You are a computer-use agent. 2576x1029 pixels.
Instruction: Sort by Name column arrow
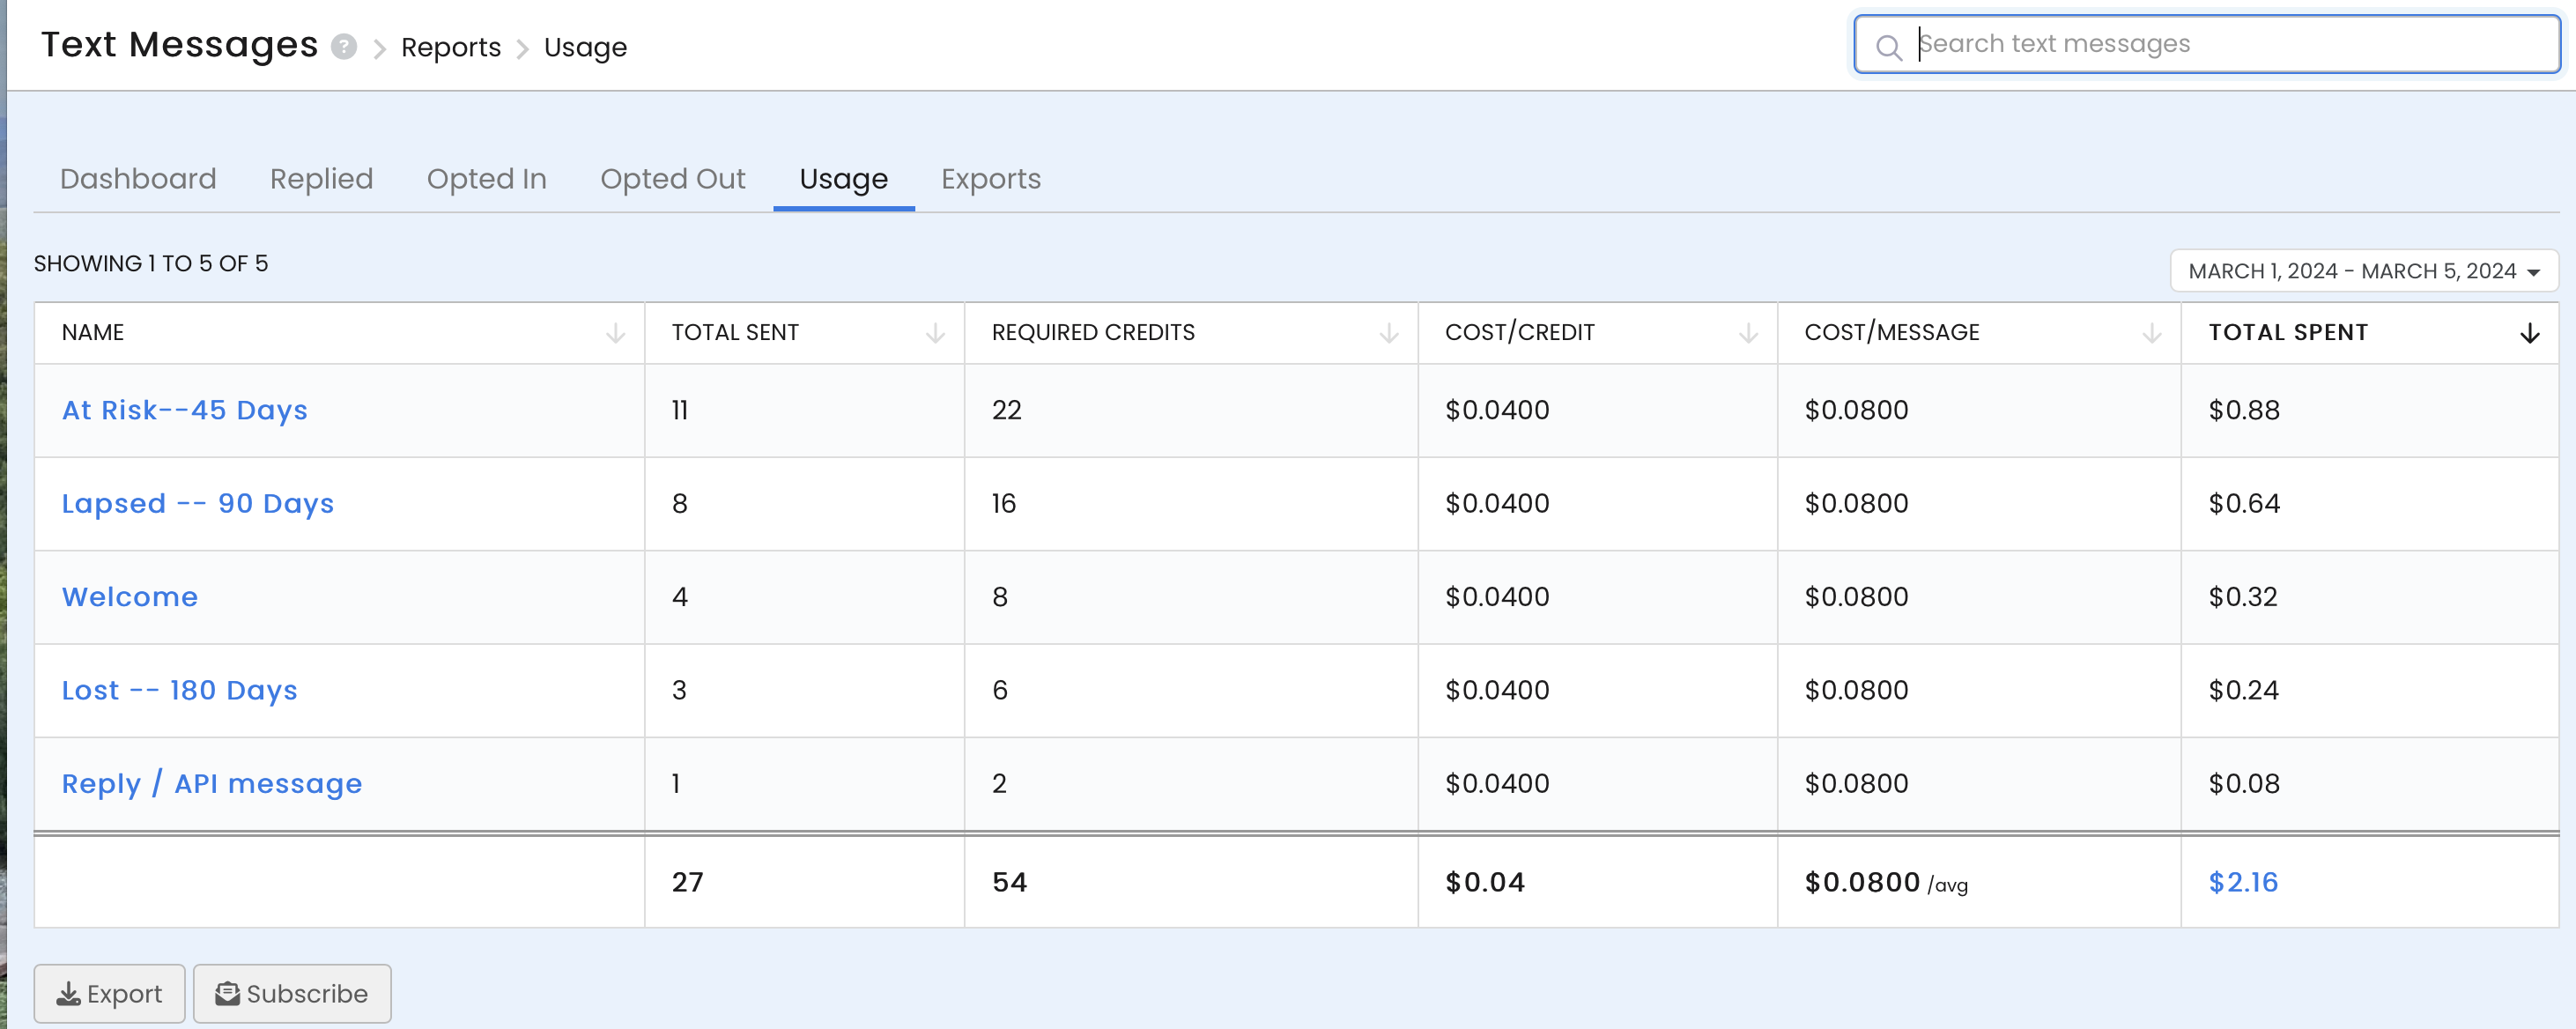(x=615, y=333)
